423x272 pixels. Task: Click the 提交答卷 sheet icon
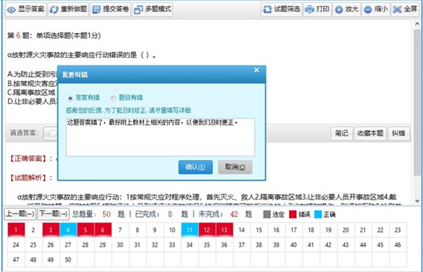[97, 10]
